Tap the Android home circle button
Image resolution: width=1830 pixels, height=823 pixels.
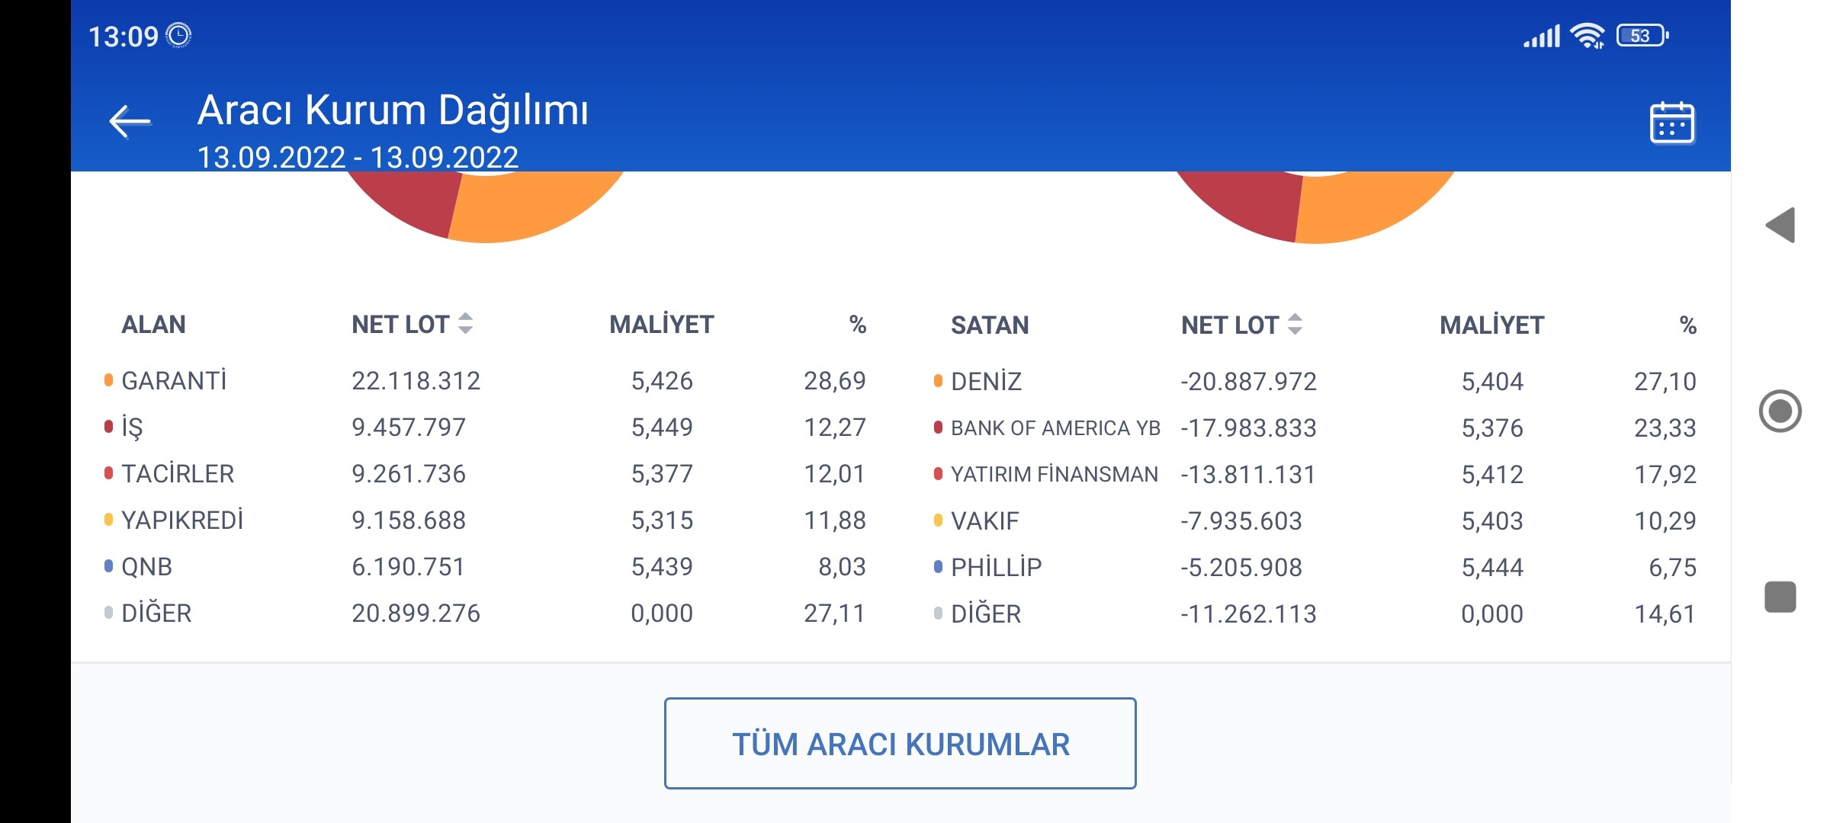(1780, 411)
